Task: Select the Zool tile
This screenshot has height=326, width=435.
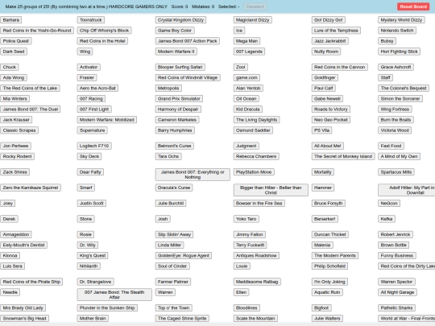Action: [x=241, y=67]
